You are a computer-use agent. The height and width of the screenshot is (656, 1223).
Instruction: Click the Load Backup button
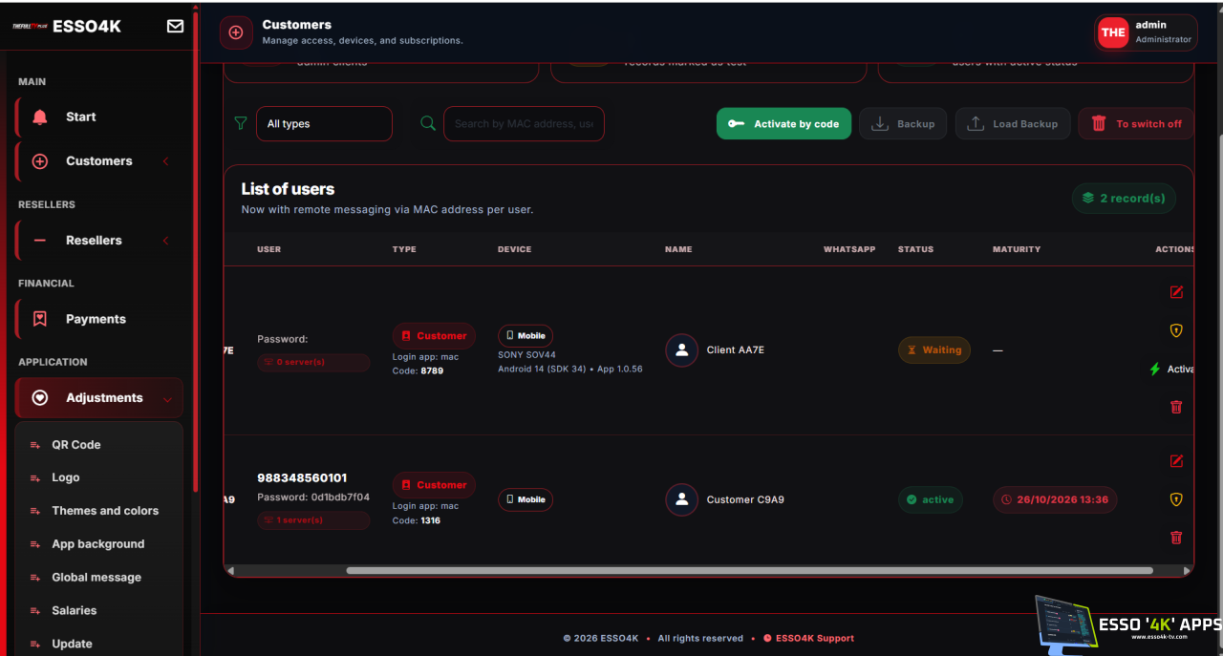click(1013, 123)
